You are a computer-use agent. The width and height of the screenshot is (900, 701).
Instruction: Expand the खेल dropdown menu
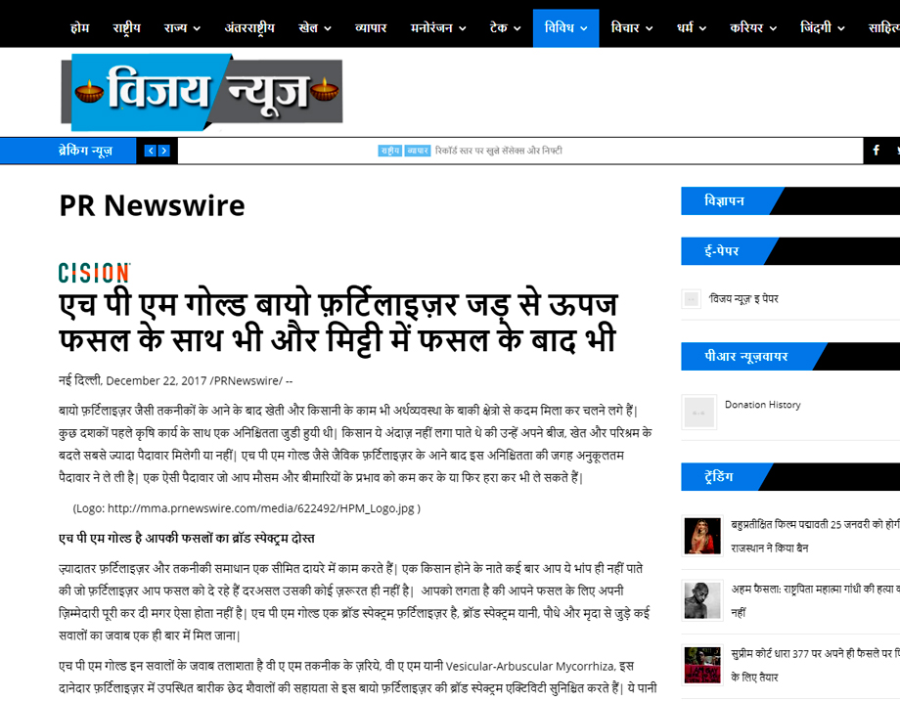(x=315, y=27)
